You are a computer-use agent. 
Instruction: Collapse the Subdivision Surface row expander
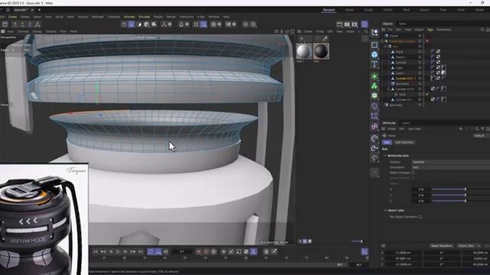click(x=382, y=41)
